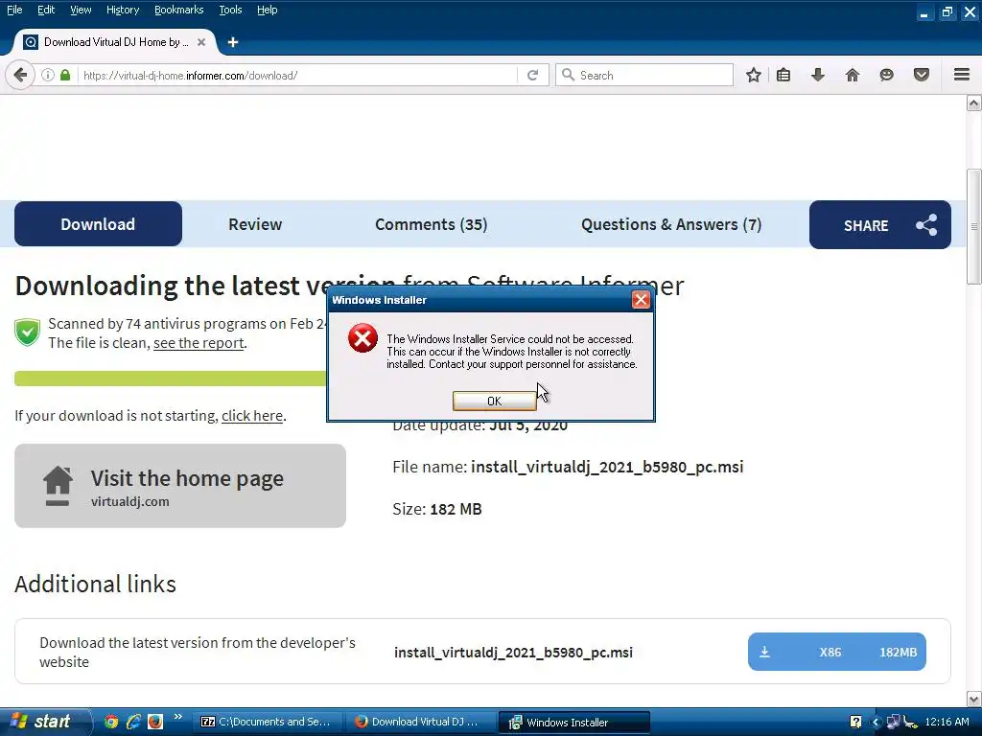
Task: Click the red error X icon in dialog
Action: 362,338
